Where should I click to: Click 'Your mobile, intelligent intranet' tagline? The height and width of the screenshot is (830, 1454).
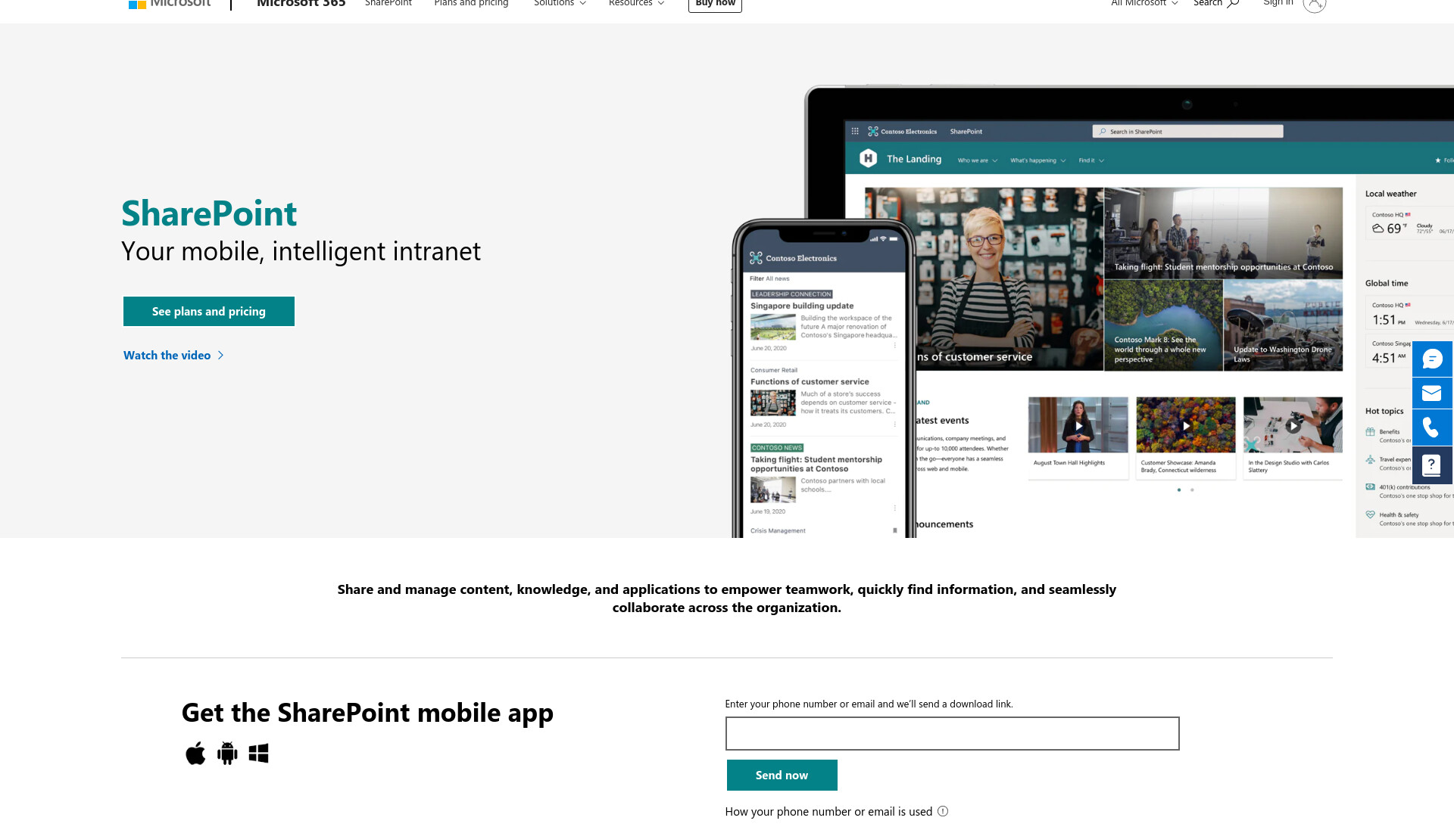(x=301, y=251)
